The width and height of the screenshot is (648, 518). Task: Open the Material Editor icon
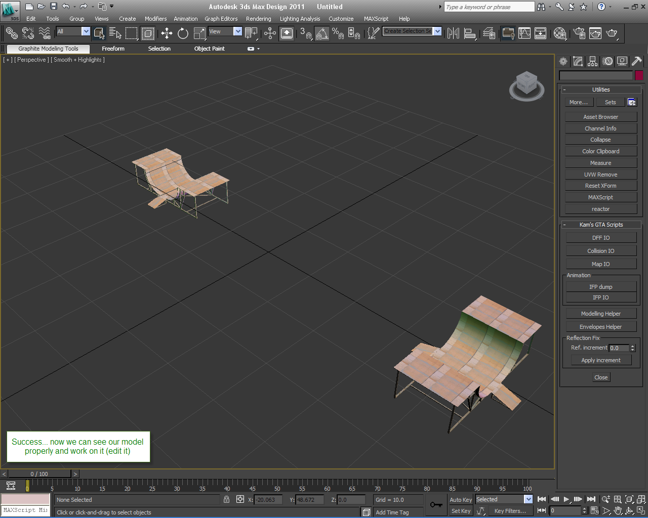click(560, 33)
